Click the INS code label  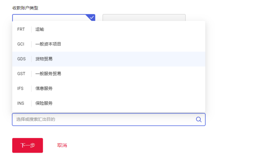click(x=21, y=103)
